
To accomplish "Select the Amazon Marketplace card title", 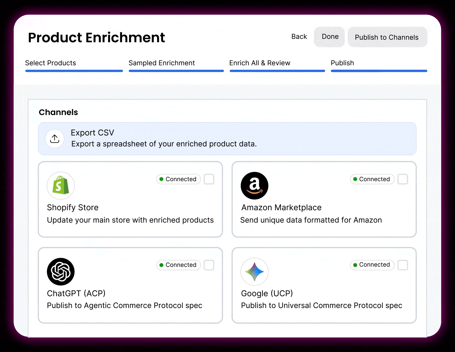I will click(x=281, y=207).
